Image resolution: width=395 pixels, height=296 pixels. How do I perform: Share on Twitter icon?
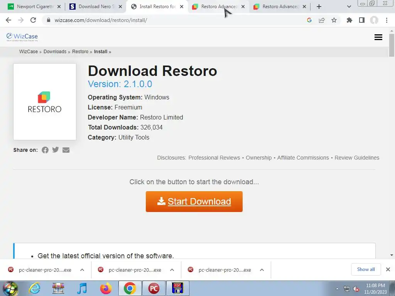56,150
